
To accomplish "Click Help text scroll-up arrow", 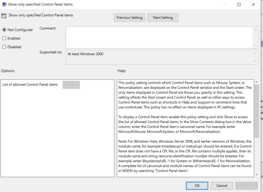I will 256,82.
